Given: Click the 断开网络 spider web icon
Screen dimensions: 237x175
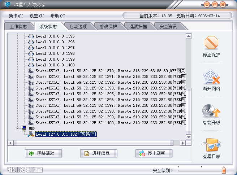Looking at the screenshot, I should click(211, 77).
